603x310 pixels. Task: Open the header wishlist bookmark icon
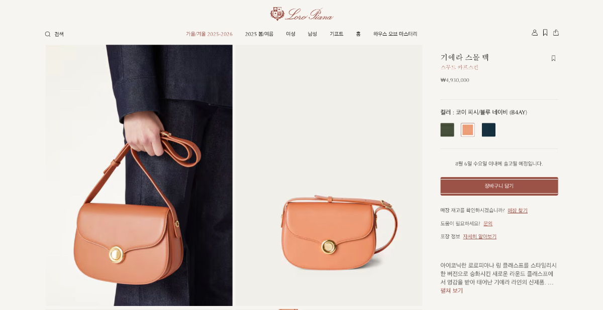point(545,33)
